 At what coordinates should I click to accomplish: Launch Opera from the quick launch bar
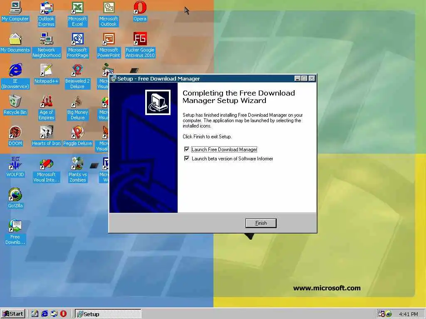click(x=63, y=314)
